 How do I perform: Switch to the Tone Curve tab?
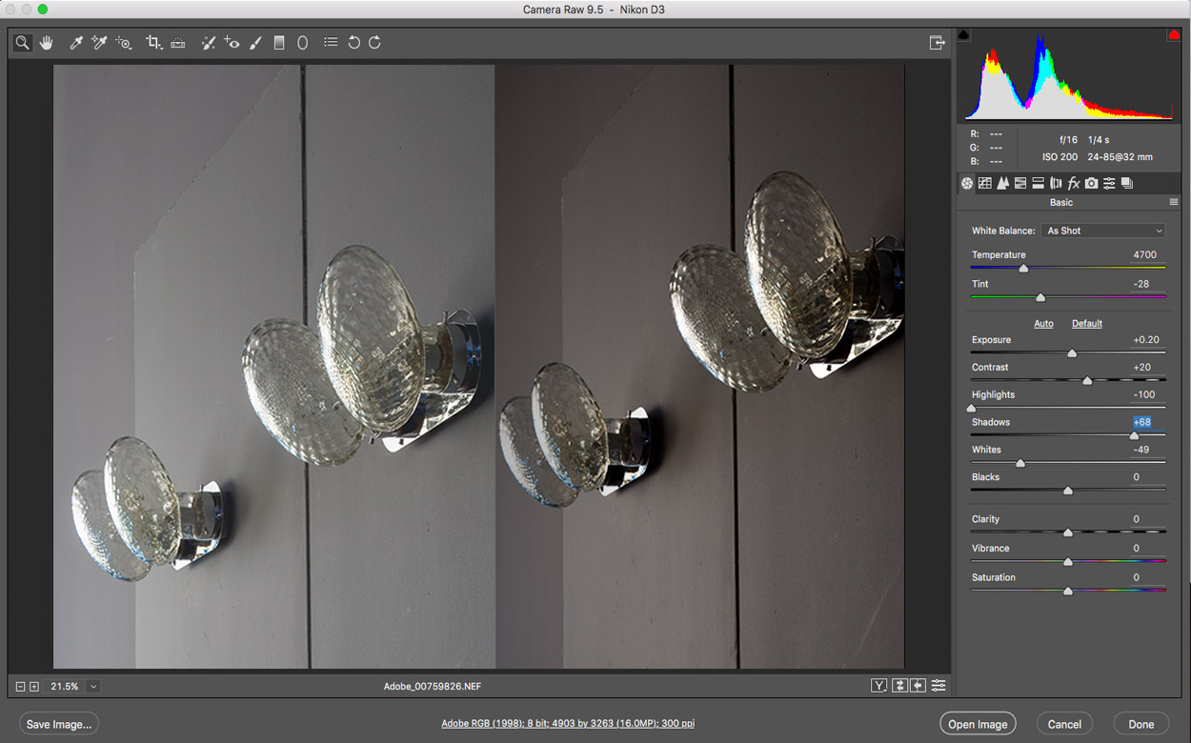pos(985,183)
